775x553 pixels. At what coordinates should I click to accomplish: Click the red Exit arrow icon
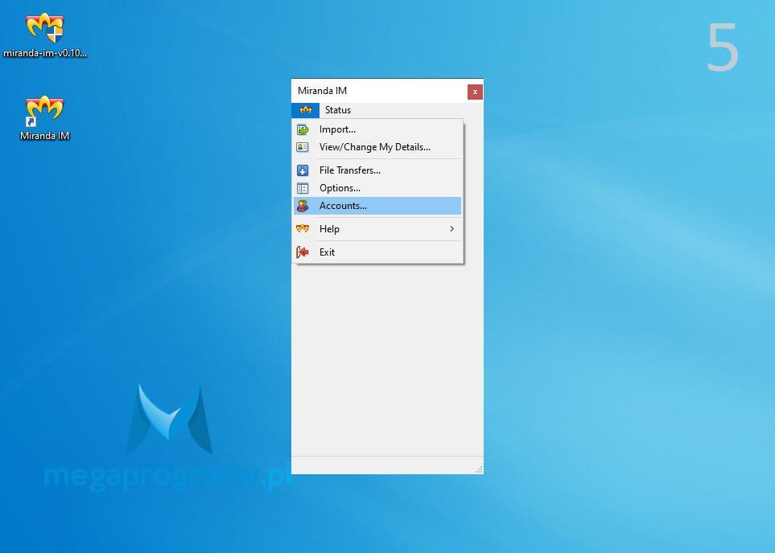coord(303,252)
